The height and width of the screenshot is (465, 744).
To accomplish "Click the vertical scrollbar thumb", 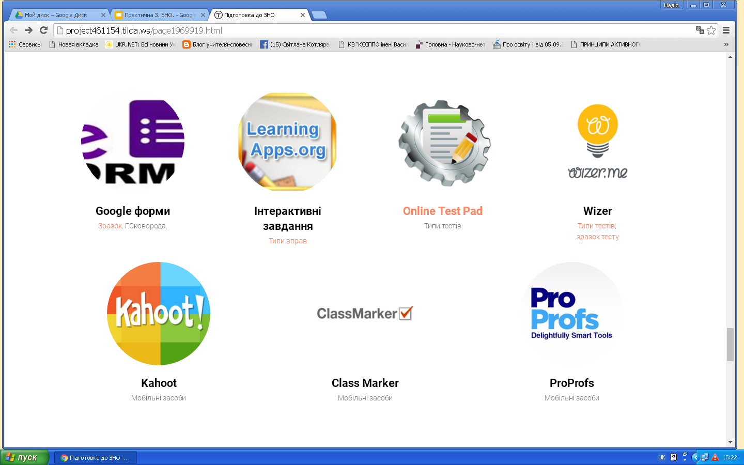I will pos(730,345).
